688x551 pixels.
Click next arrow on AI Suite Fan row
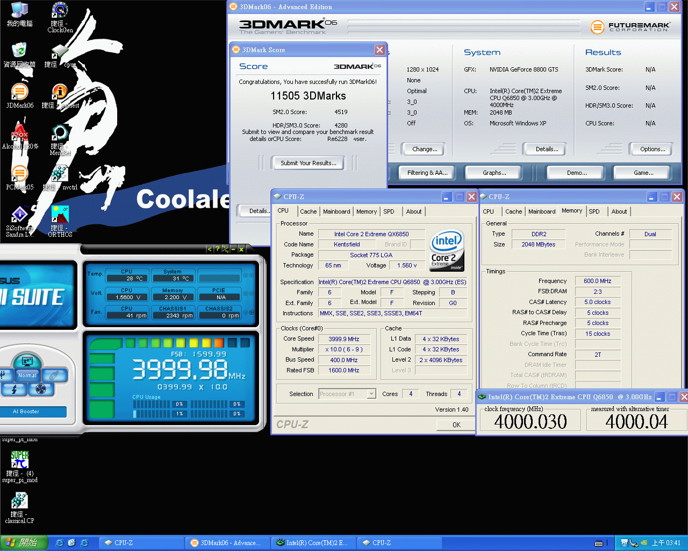point(252,312)
